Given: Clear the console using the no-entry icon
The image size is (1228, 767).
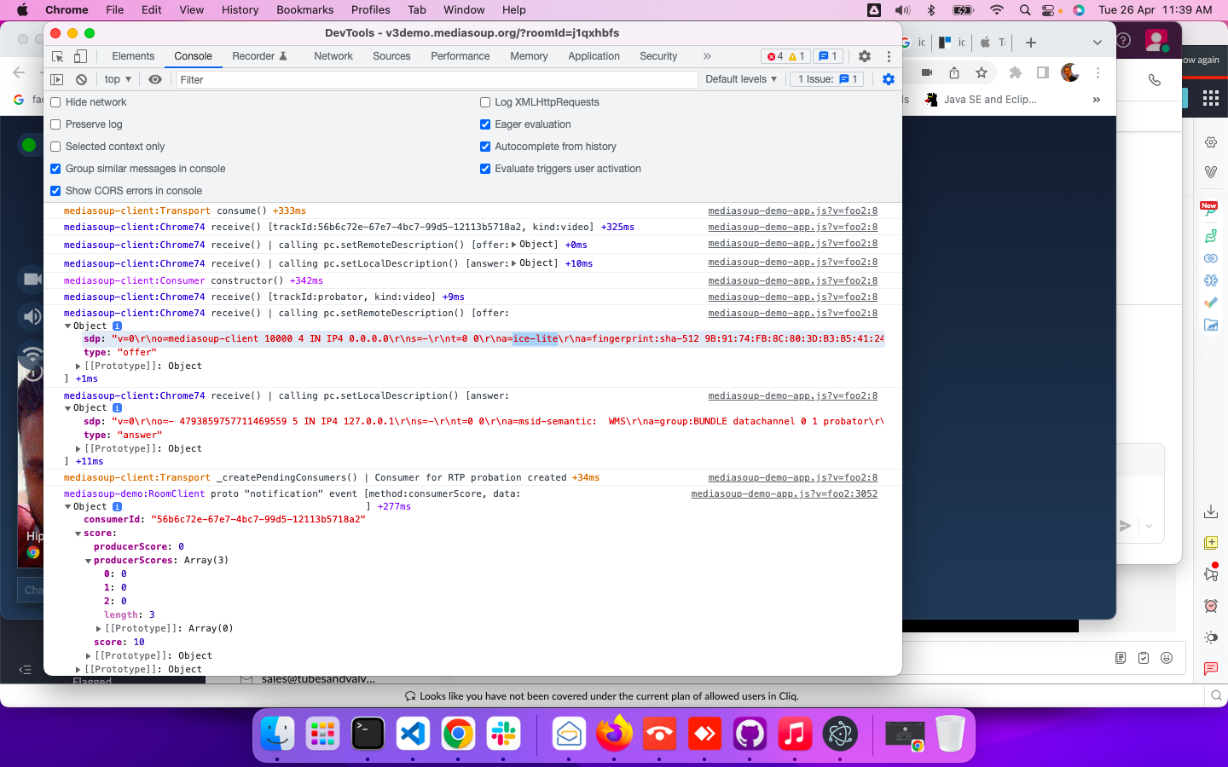Looking at the screenshot, I should (81, 79).
